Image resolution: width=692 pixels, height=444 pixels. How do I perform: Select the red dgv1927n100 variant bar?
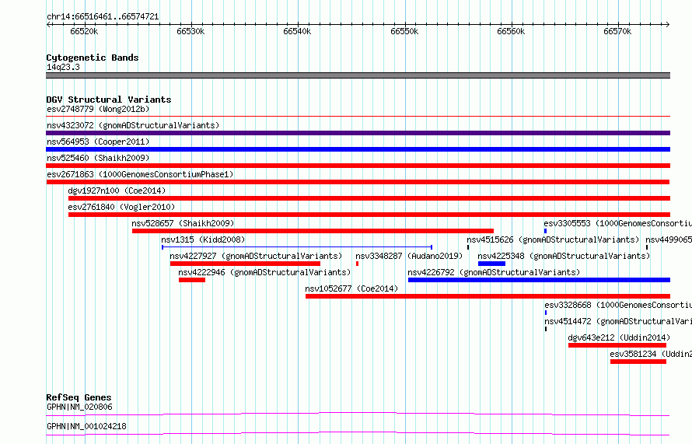click(x=369, y=198)
